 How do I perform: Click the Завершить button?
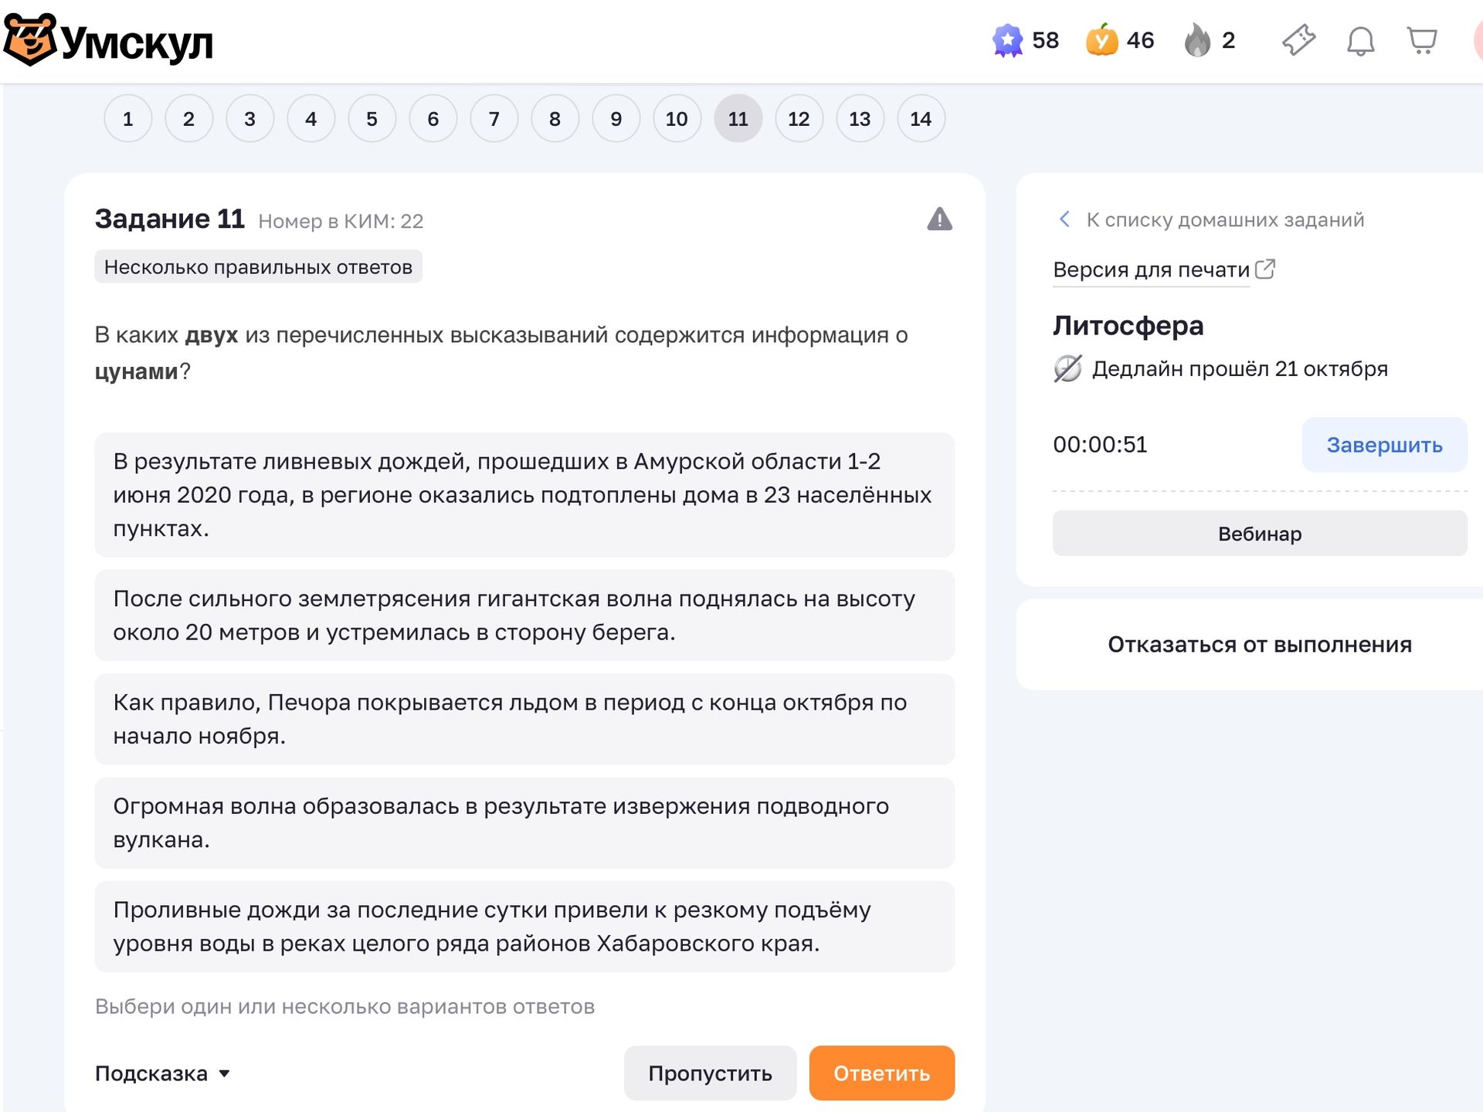(x=1385, y=445)
